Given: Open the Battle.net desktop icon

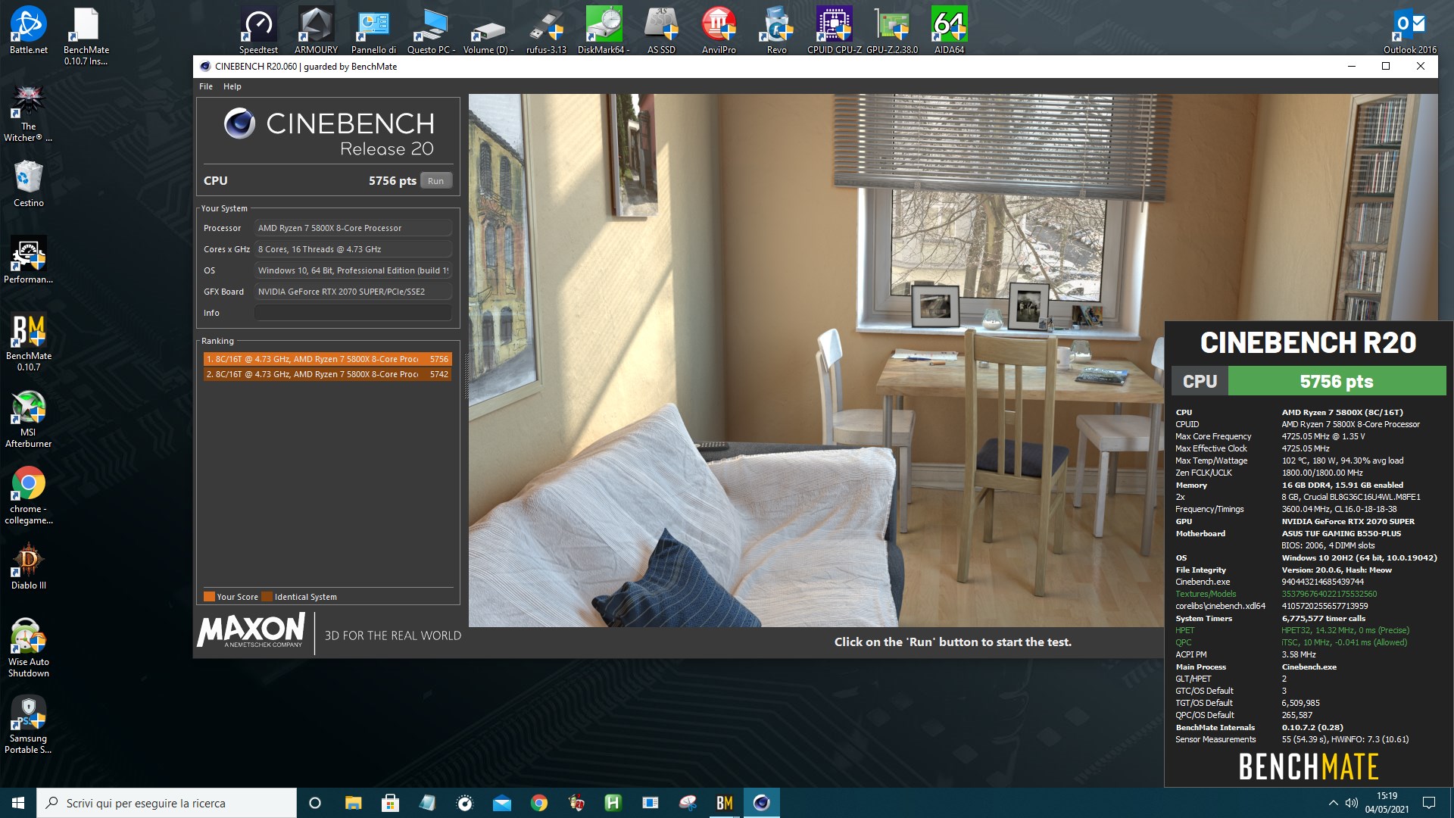Looking at the screenshot, I should (29, 30).
